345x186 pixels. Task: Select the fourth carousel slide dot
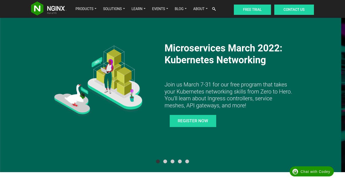tap(180, 161)
